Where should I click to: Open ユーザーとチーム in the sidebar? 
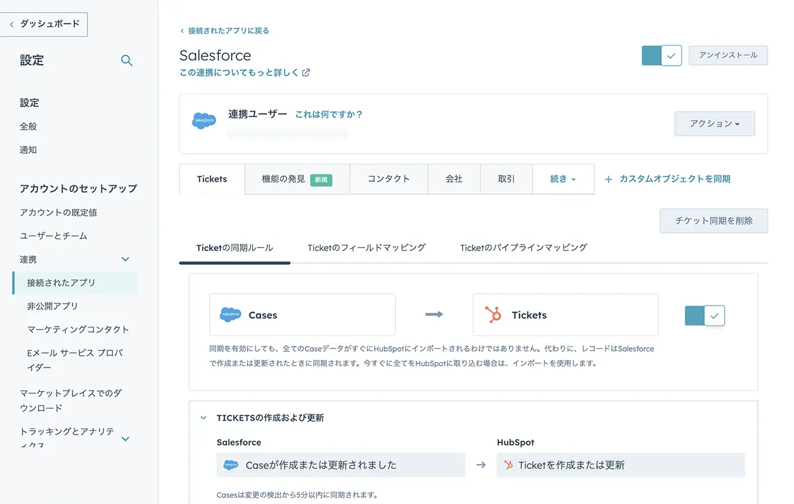pos(54,236)
